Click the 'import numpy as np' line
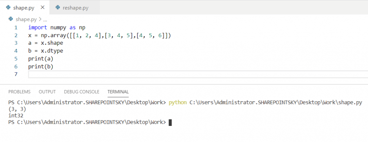 [x=57, y=28]
